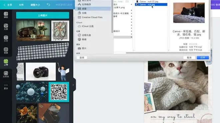The image size is (220, 123).
Task: Select the boy with paper plane image
Action: [63, 72]
